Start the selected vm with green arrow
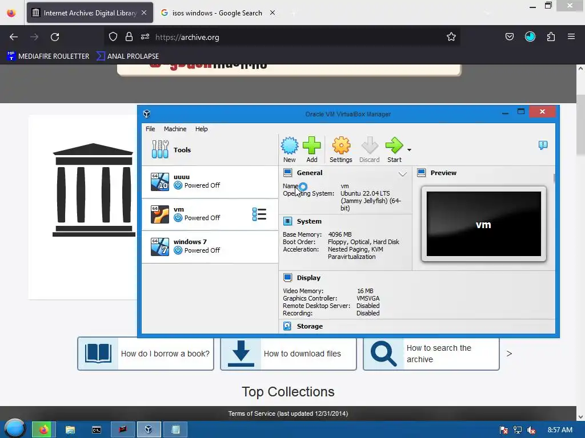The width and height of the screenshot is (585, 438). [x=394, y=149]
